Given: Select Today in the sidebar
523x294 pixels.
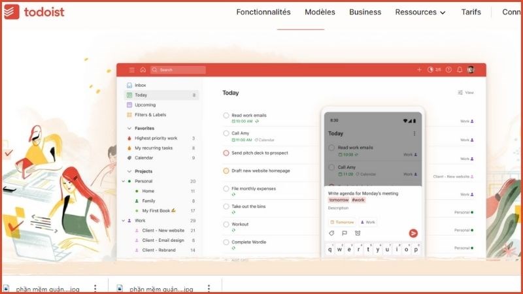Looking at the screenshot, I should tap(161, 95).
